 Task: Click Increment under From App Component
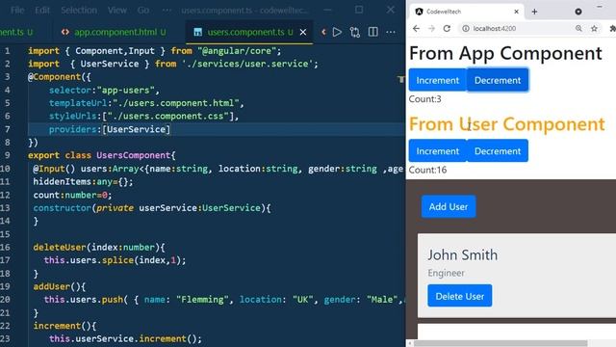(438, 80)
